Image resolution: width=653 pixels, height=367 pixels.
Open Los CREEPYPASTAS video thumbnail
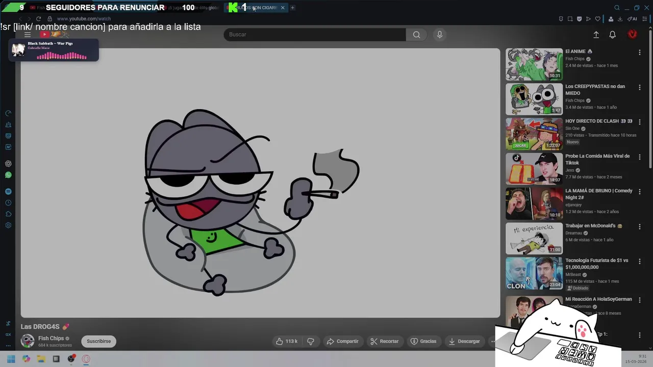tap(534, 99)
